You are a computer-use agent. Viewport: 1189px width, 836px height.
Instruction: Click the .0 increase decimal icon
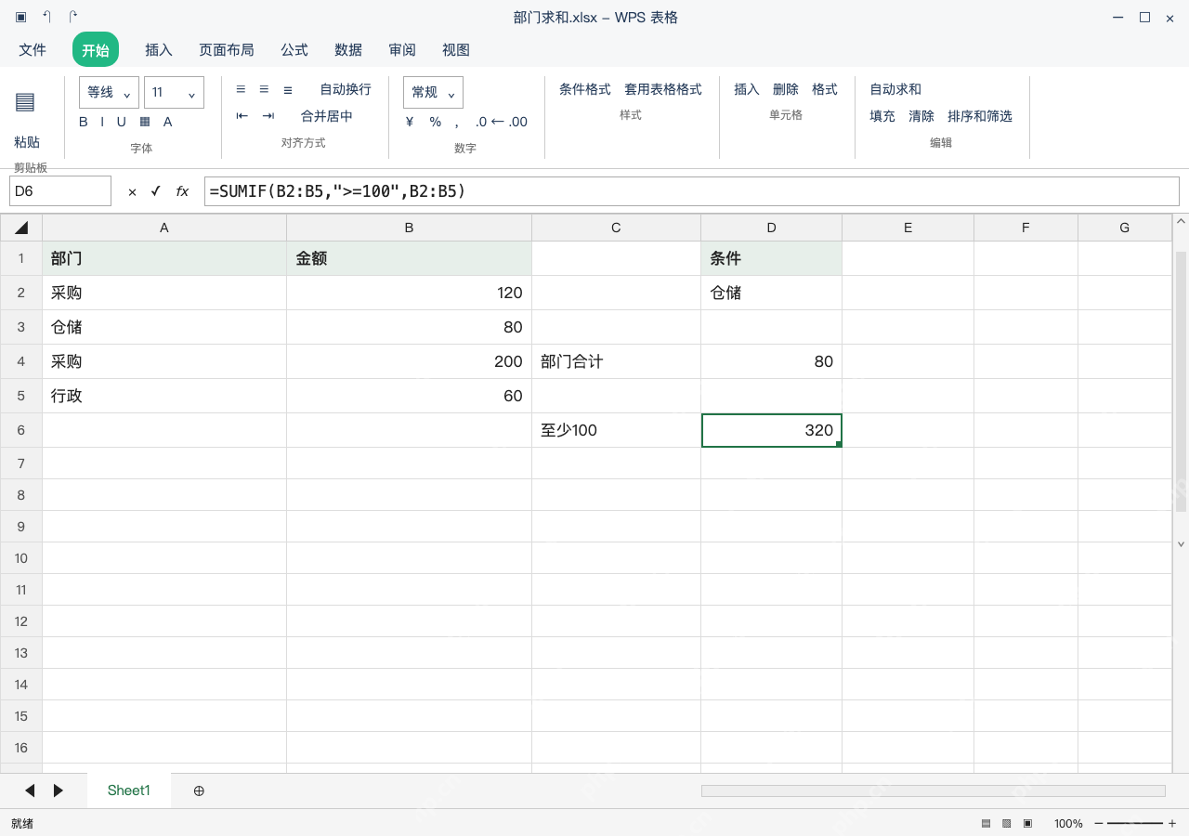481,122
